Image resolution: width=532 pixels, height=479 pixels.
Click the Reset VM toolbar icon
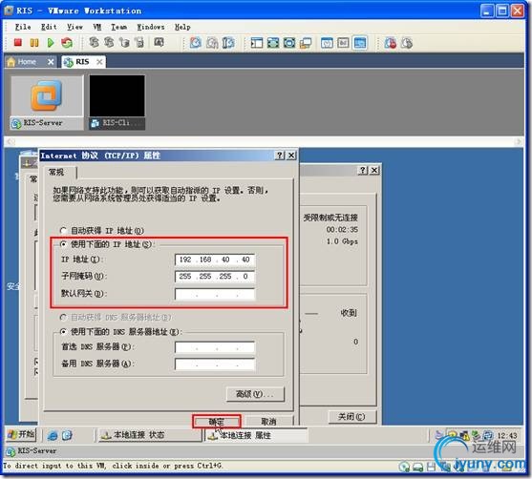pyautogui.click(x=67, y=43)
